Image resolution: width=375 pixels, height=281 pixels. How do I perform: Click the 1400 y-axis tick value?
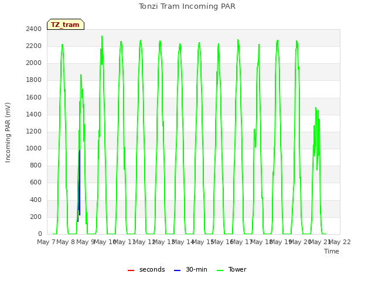(34, 114)
